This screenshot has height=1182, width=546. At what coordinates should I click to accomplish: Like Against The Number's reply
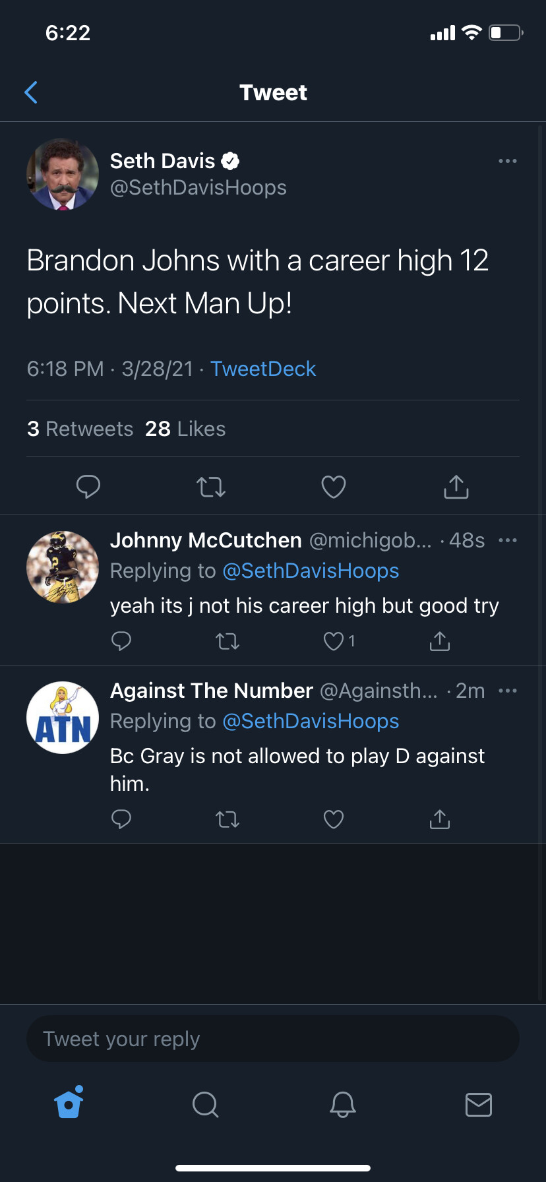click(x=334, y=819)
